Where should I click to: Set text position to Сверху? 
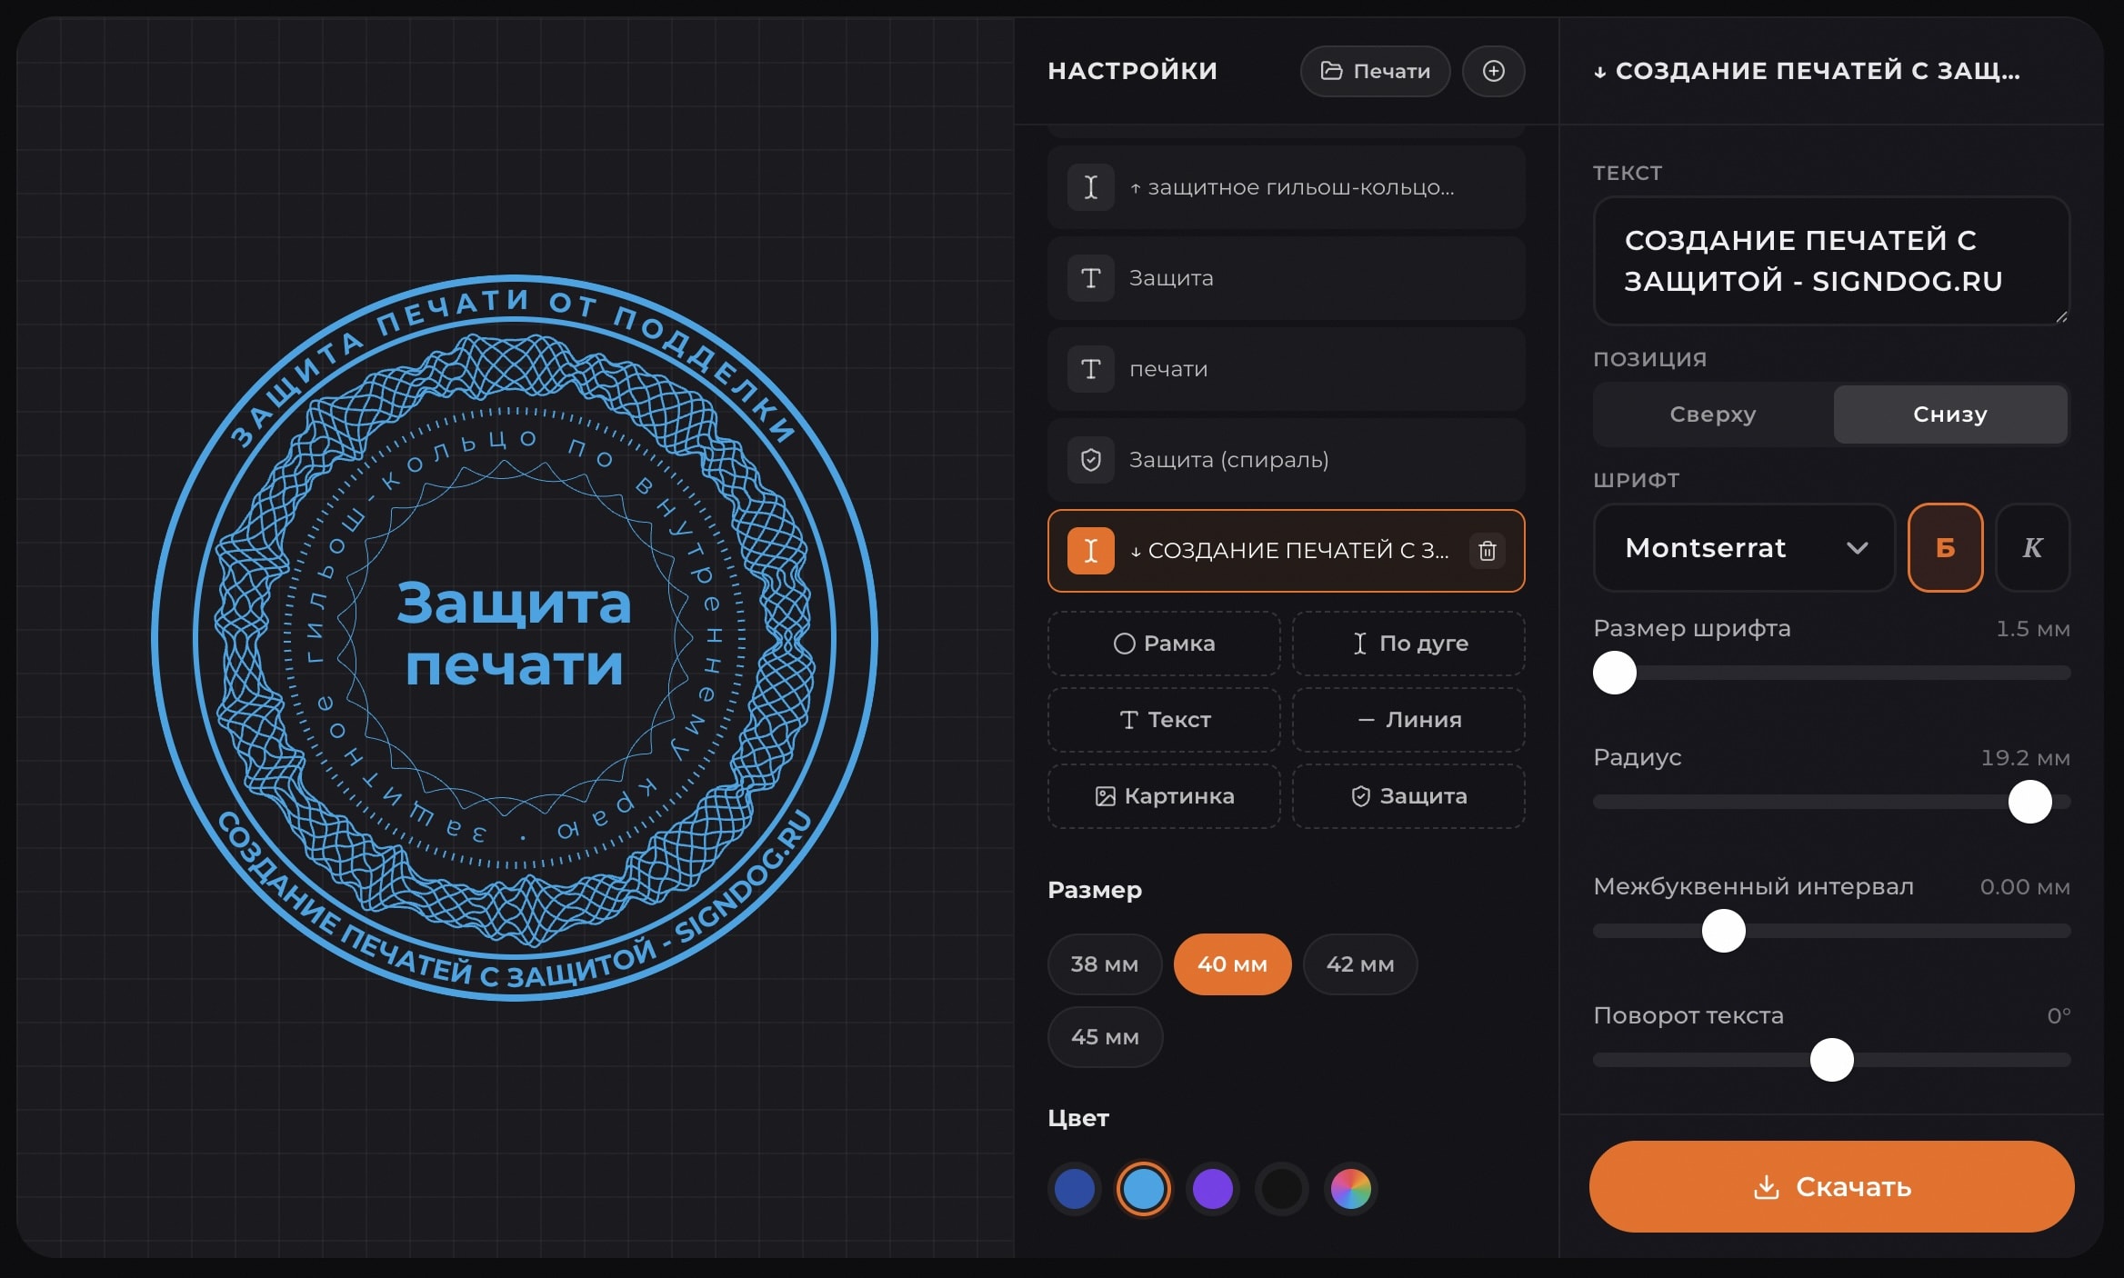[1713, 414]
